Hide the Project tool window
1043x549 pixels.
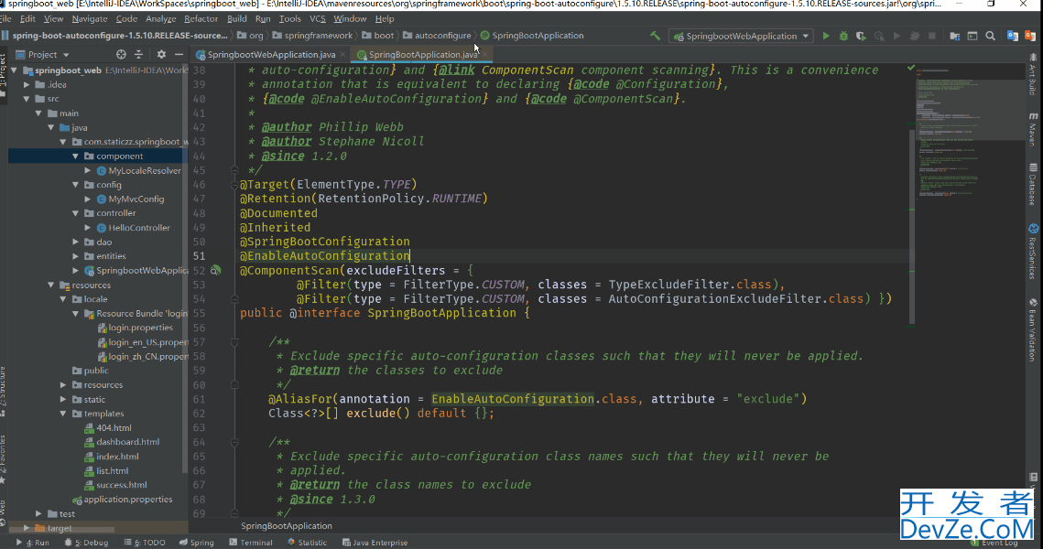179,55
